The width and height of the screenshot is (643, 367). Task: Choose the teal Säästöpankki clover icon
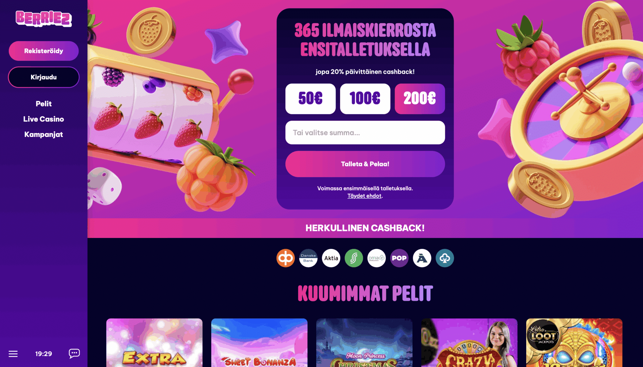coord(445,258)
